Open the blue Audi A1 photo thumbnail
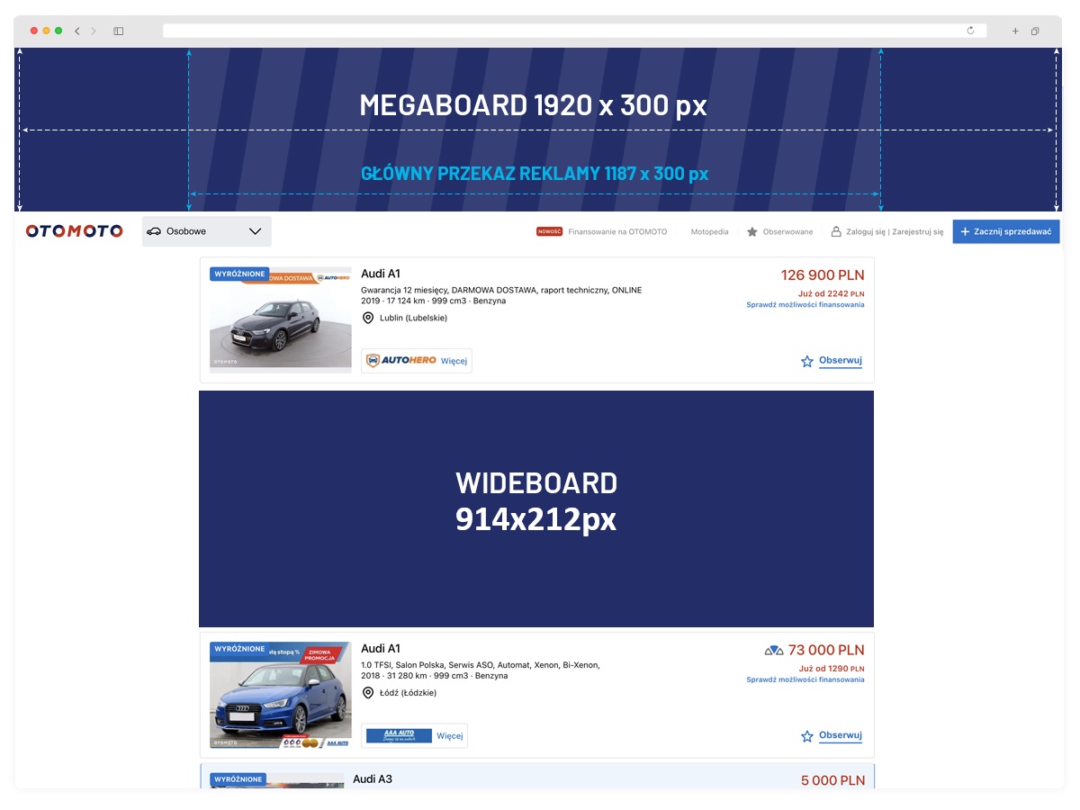 tap(280, 695)
